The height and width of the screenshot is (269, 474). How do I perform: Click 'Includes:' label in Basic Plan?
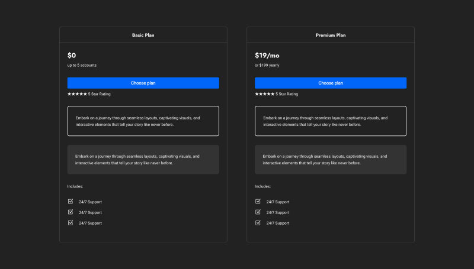click(75, 186)
